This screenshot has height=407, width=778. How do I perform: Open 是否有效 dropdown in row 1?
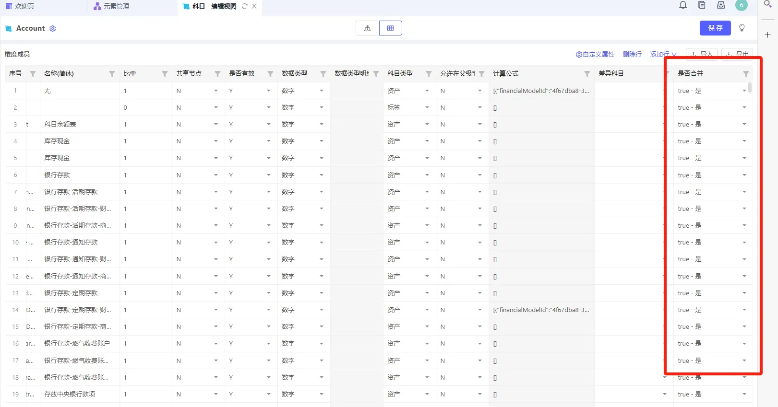[x=268, y=91]
